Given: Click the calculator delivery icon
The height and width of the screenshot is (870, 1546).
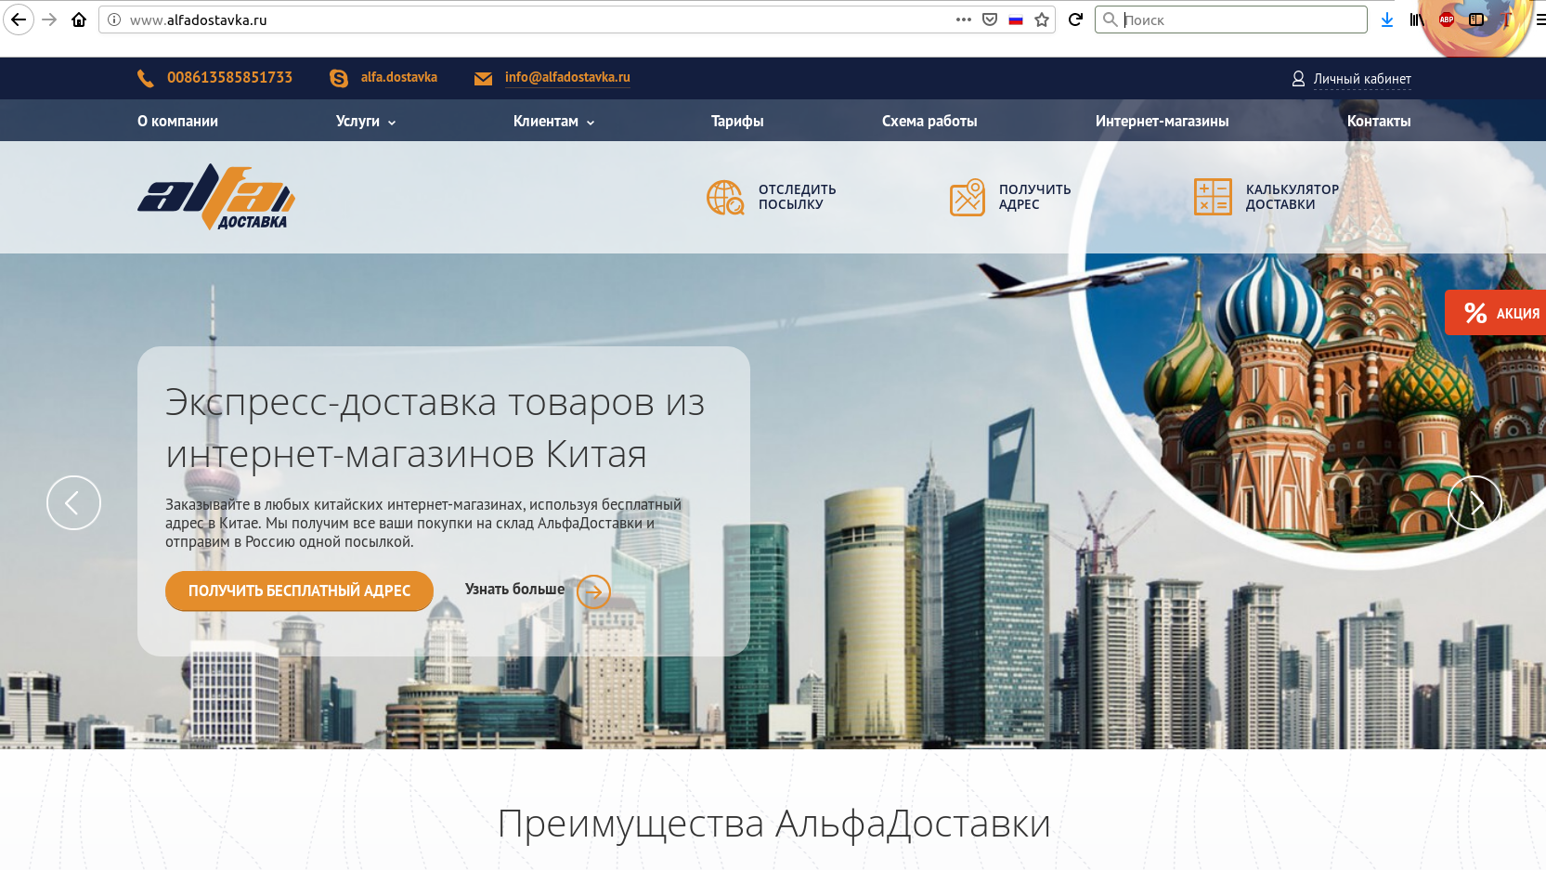Looking at the screenshot, I should [x=1213, y=197].
